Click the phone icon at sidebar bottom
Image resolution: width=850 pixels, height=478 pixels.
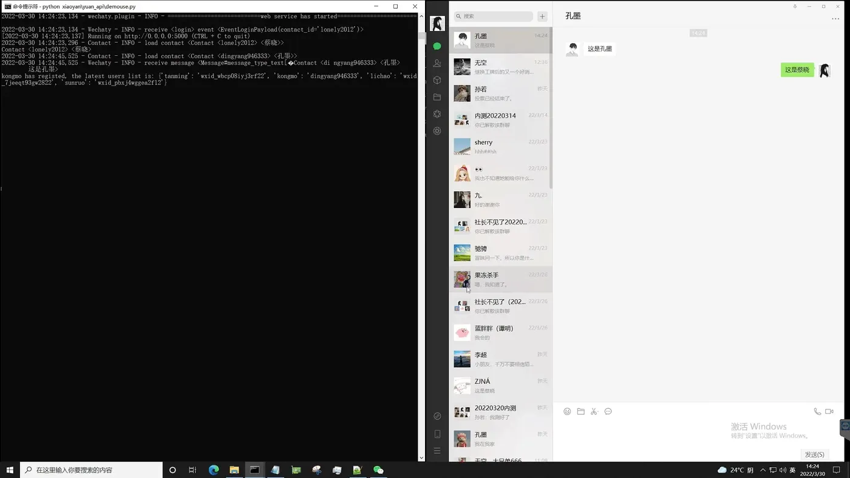point(437,434)
